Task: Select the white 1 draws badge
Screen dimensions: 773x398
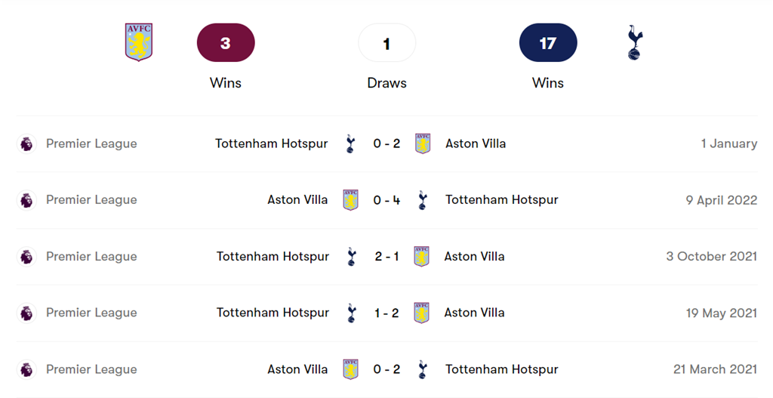Action: [x=386, y=43]
